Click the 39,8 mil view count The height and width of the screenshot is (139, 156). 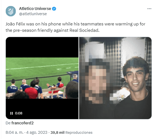point(57,133)
